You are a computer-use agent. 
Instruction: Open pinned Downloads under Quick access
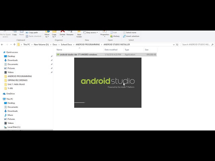tap(13, 60)
